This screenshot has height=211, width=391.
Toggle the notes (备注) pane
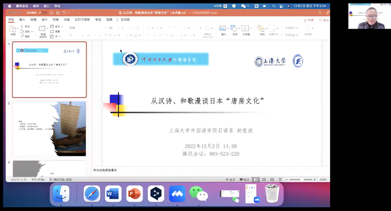click(x=230, y=180)
